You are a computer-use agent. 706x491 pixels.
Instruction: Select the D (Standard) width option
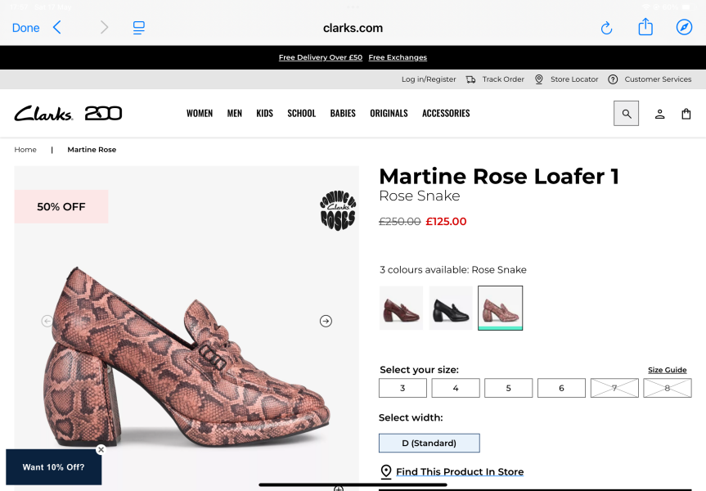pyautogui.click(x=429, y=443)
